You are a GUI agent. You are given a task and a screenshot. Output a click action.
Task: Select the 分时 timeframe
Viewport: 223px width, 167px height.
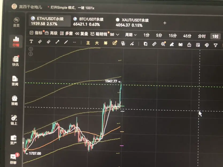(202, 36)
